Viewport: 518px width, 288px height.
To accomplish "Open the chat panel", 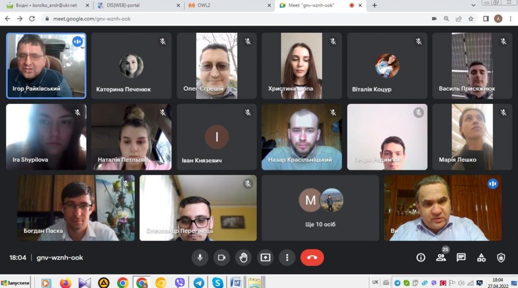I will 461,258.
